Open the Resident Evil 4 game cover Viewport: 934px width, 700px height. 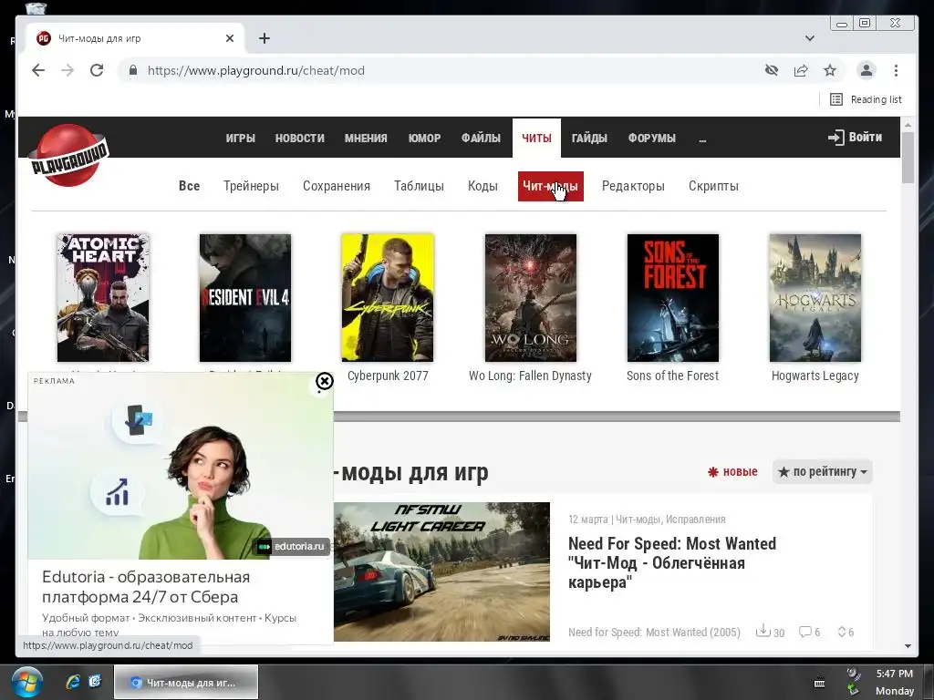click(245, 298)
